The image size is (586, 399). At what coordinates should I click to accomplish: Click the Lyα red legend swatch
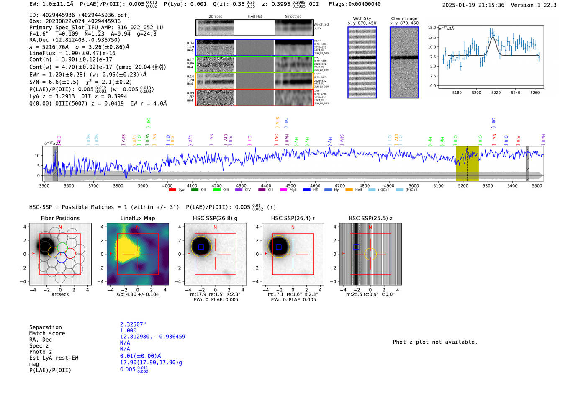[x=172, y=190]
